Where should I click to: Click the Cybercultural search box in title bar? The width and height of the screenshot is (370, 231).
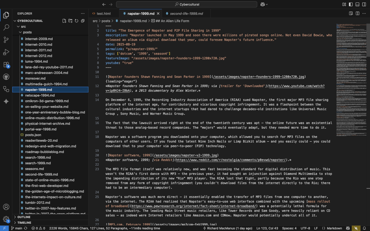coord(186,4)
